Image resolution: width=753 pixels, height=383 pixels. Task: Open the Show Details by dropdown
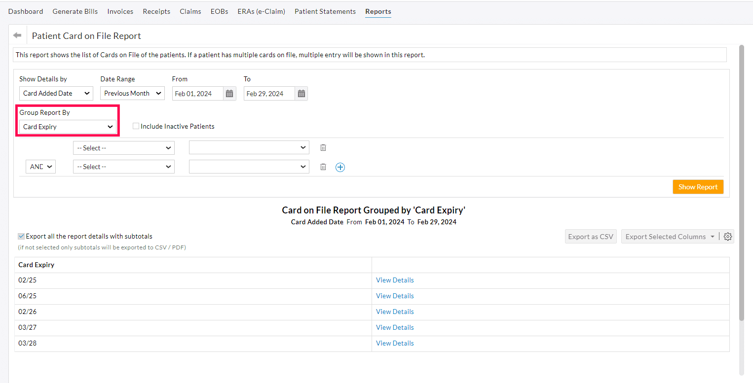coord(56,93)
